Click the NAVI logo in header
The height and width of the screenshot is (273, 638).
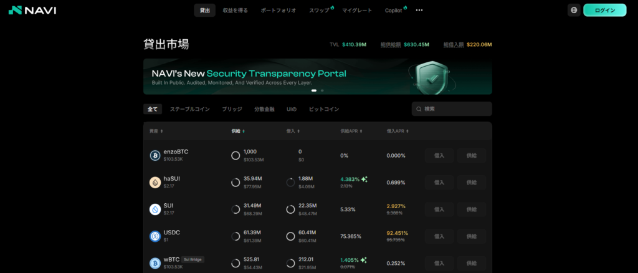pos(32,10)
